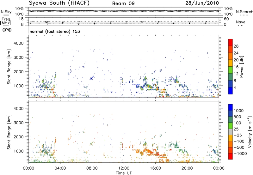The height and width of the screenshot is (175, 253).
Task: Click the "Velocity [m s-1]" colorbar label
Action: (x=250, y=132)
